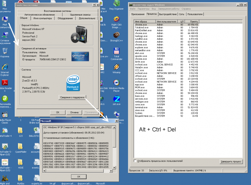Select the terminal.exe process row
251x185 pixels.
click(166, 107)
